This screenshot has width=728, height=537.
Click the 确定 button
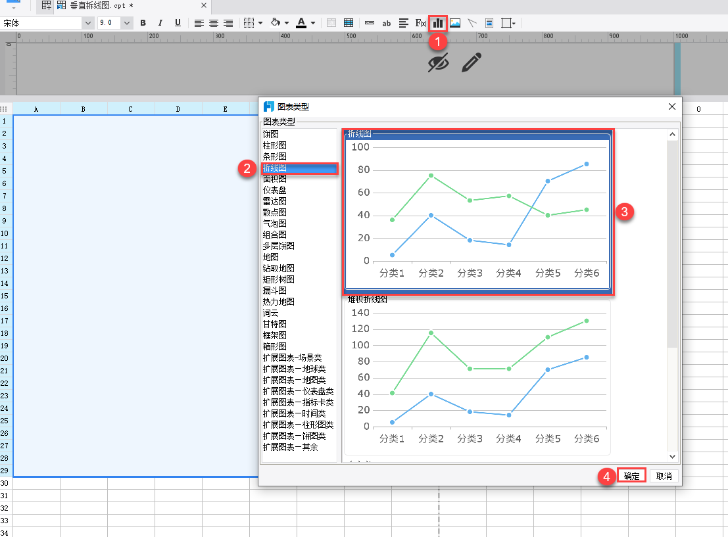tap(631, 476)
